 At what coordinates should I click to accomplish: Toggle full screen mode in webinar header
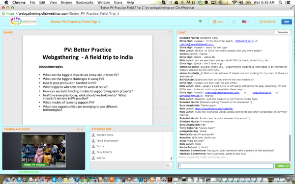[x=234, y=22]
